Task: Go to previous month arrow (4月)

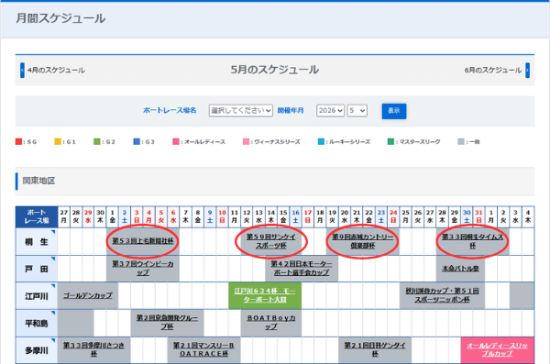Action: [22, 71]
